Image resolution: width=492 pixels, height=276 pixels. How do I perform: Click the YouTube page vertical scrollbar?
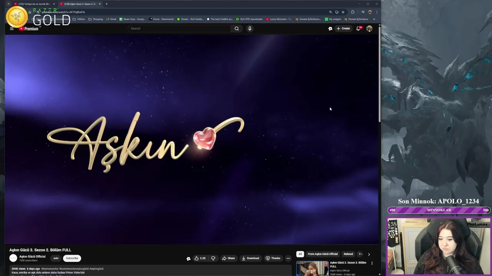click(x=379, y=74)
